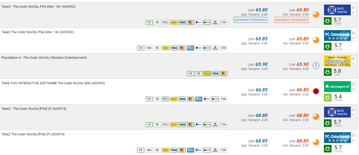Click the green smiley rating for alcom.ch
This screenshot has height=155, width=359.
click(328, 72)
